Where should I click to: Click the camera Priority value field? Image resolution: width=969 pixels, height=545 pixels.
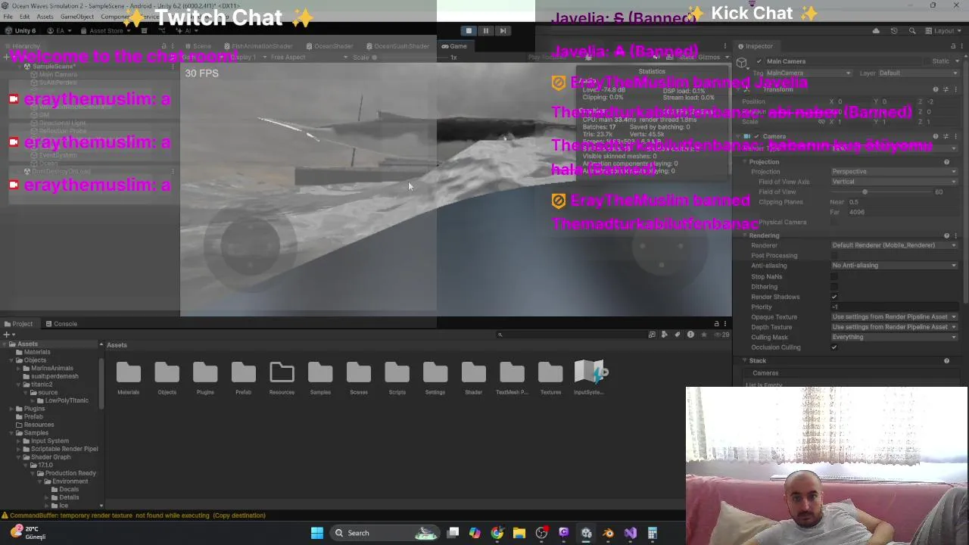(x=893, y=307)
